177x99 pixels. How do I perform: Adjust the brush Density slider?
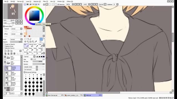pyautogui.click(x=39, y=64)
